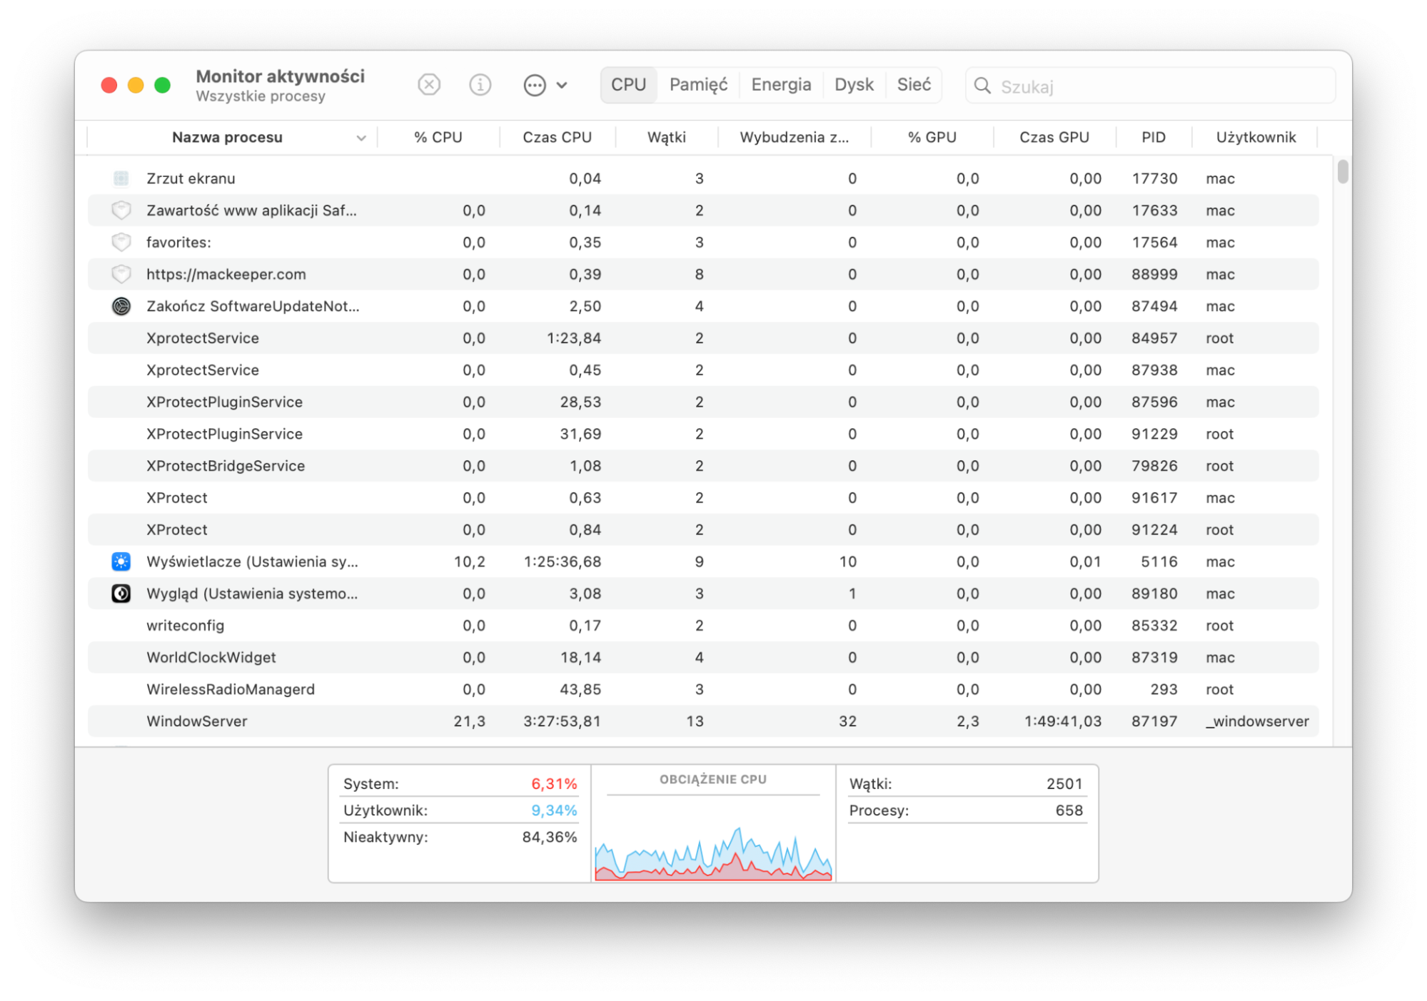Viewport: 1427px width, 1001px height.
Task: Click the SoftwareUpdateNotification process icon
Action: [121, 306]
